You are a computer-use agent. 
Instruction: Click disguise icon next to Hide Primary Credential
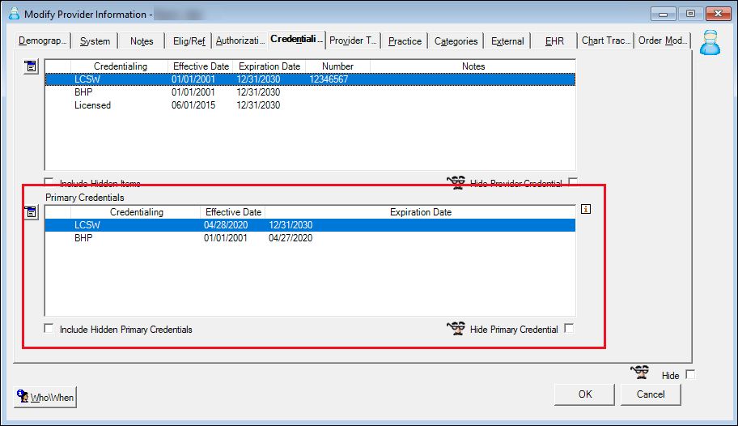click(x=456, y=329)
